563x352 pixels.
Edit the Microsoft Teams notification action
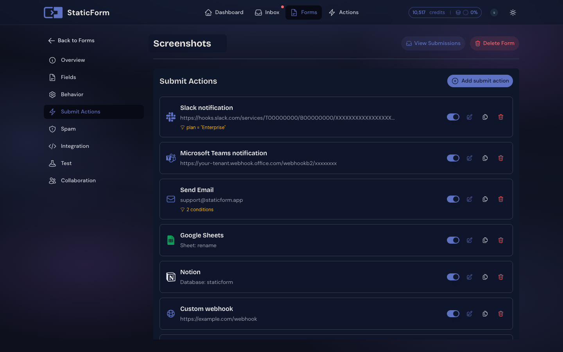click(470, 158)
